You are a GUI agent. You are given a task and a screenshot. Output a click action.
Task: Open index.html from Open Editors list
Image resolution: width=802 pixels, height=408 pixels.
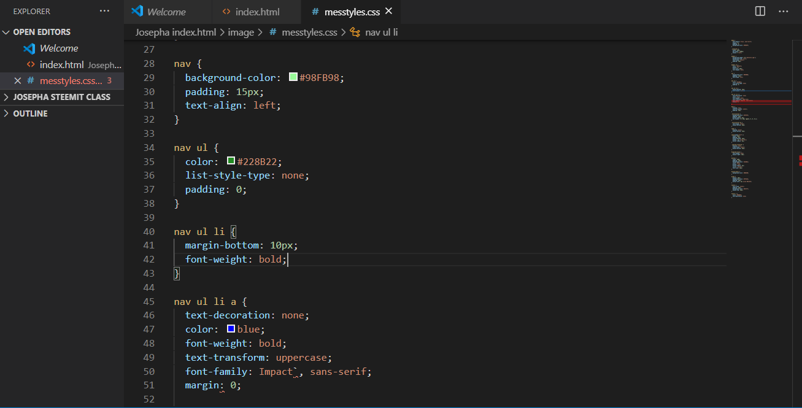pyautogui.click(x=61, y=64)
